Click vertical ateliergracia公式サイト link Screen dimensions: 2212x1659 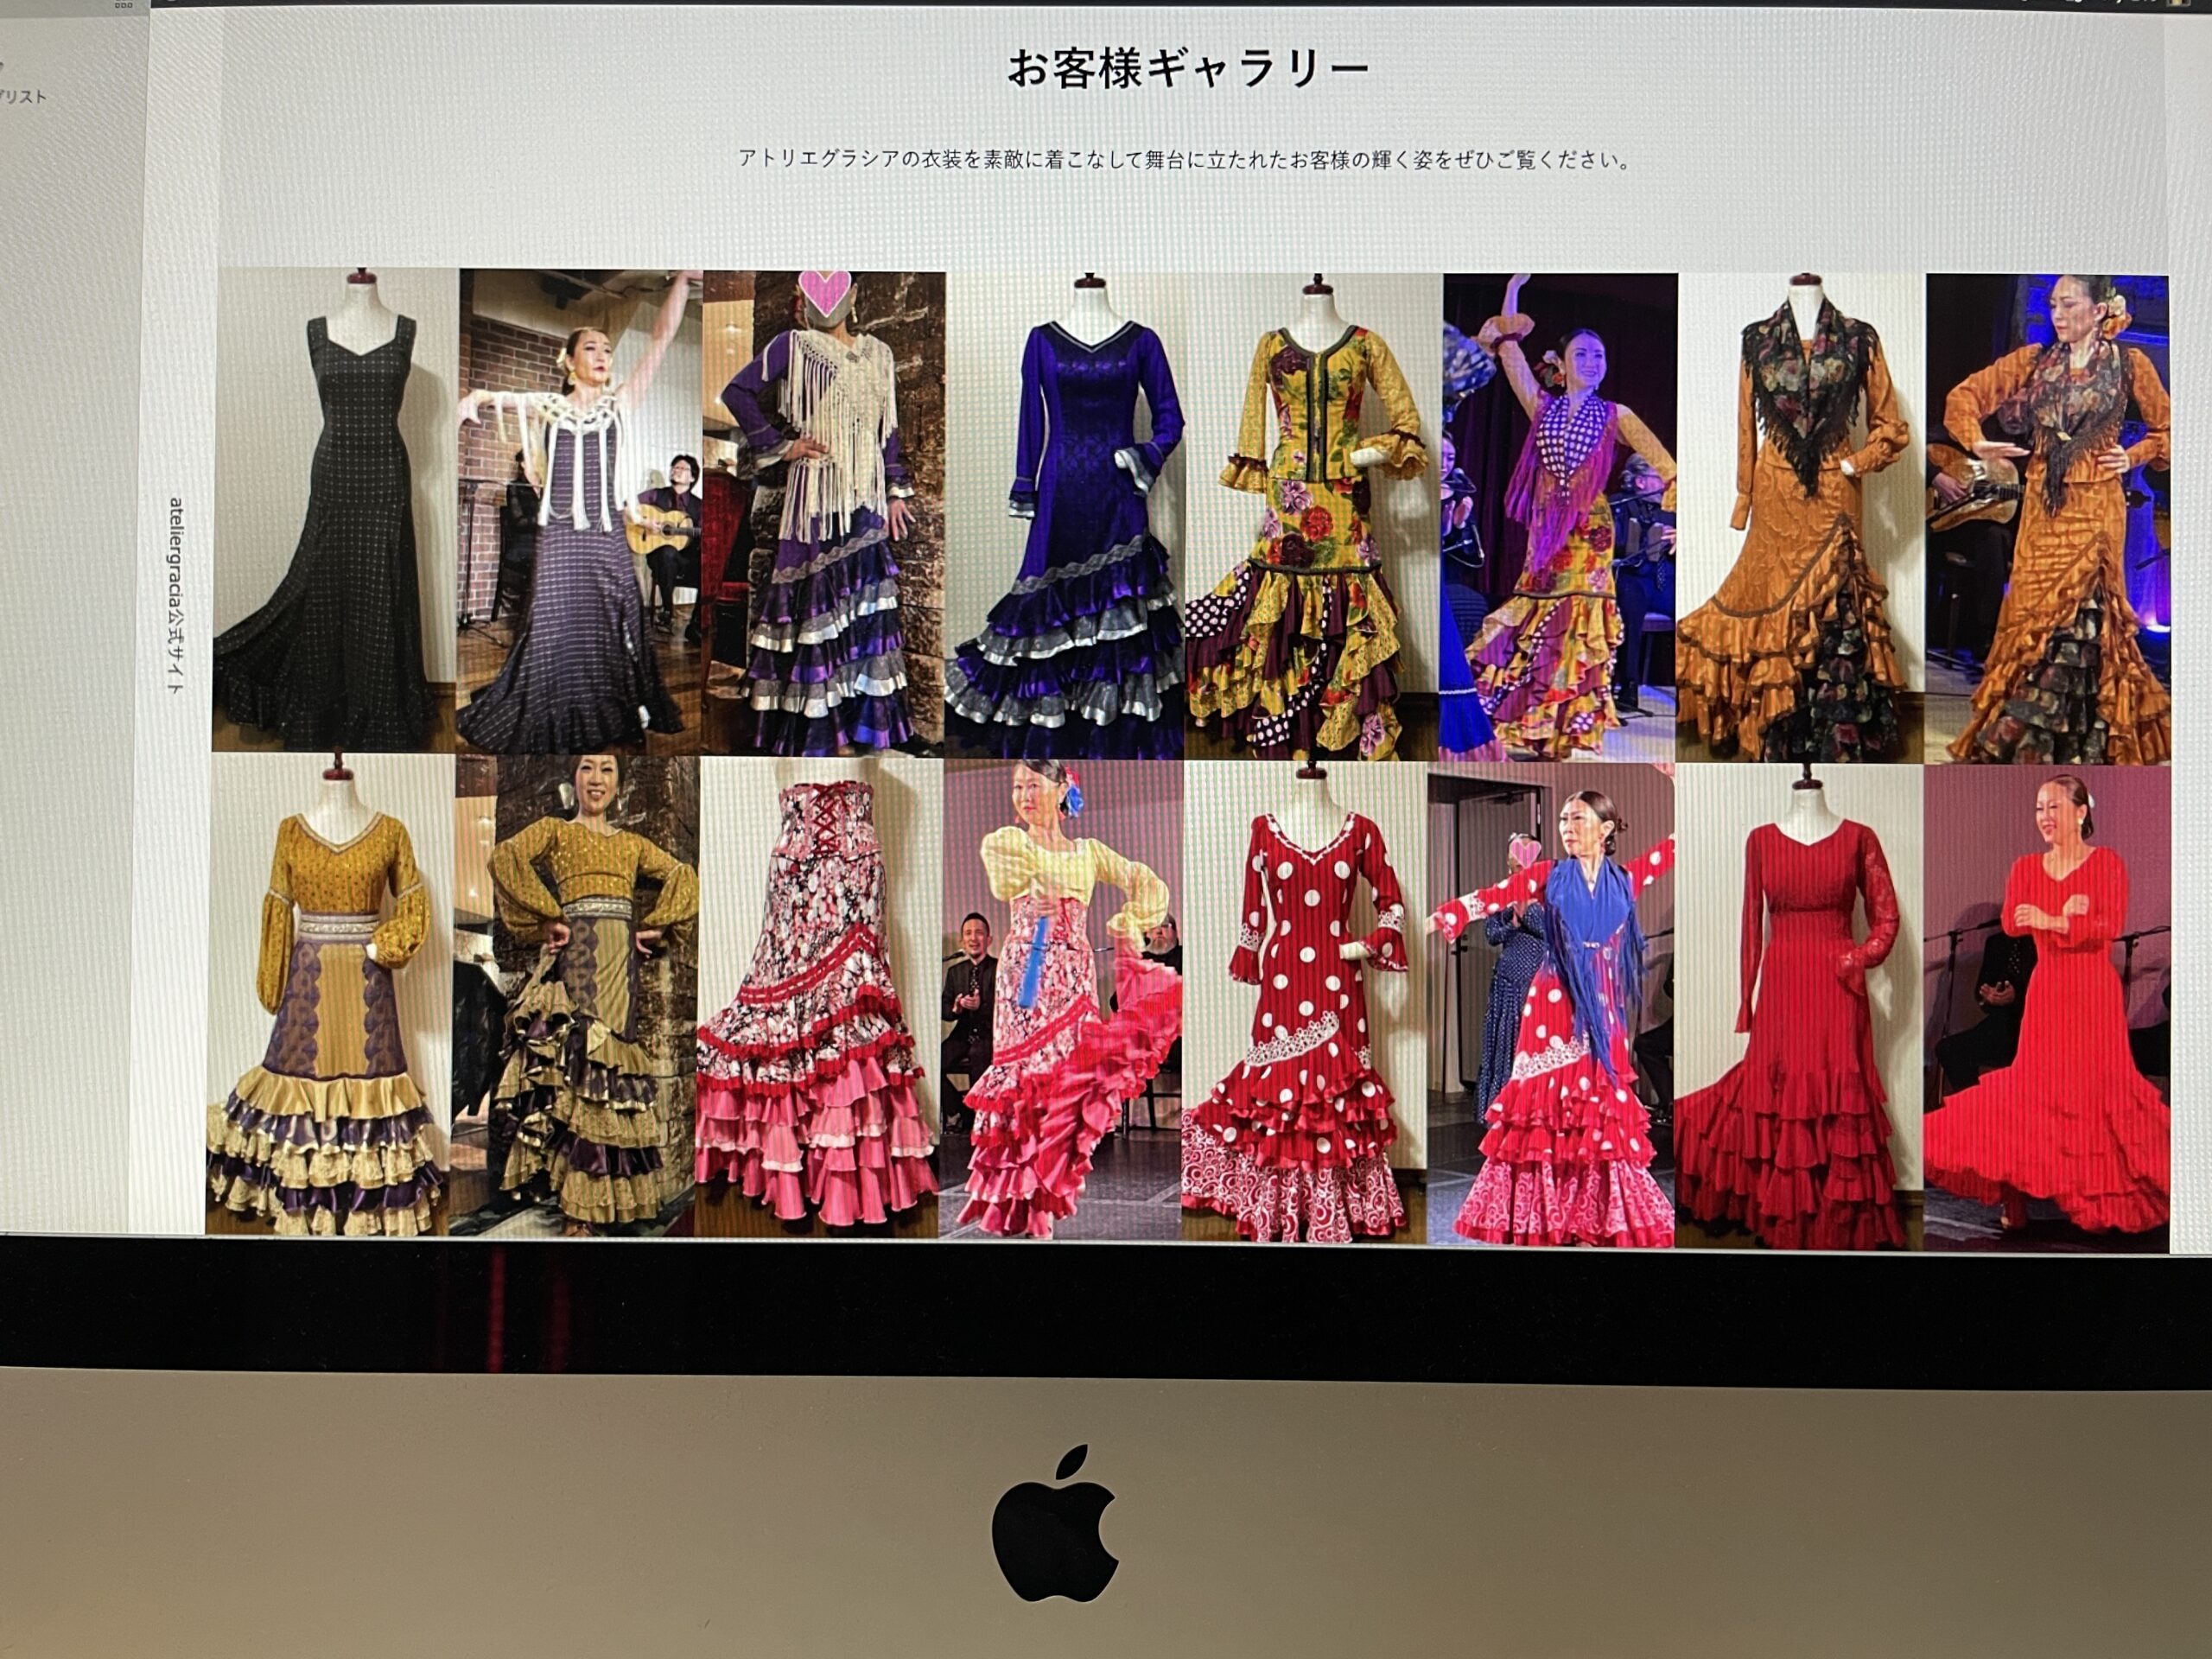pyautogui.click(x=176, y=597)
